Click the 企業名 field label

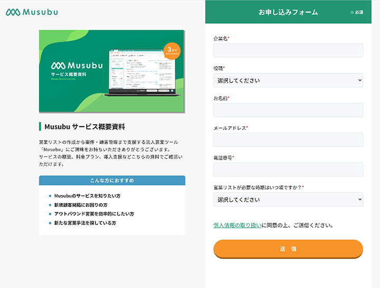[220, 39]
